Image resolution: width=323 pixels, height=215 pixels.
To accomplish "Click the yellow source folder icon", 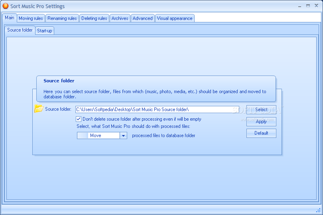I will pos(39,109).
